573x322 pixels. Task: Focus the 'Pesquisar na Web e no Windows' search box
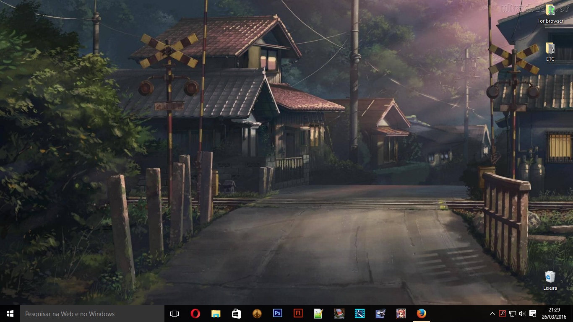pyautogui.click(x=92, y=314)
